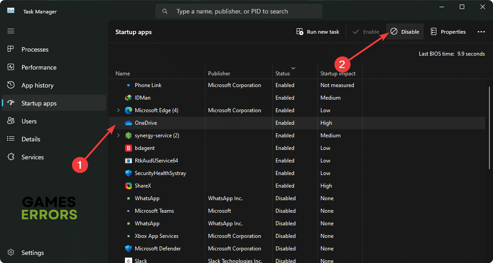
Task: Open the hamburger navigation menu
Action: (x=11, y=31)
